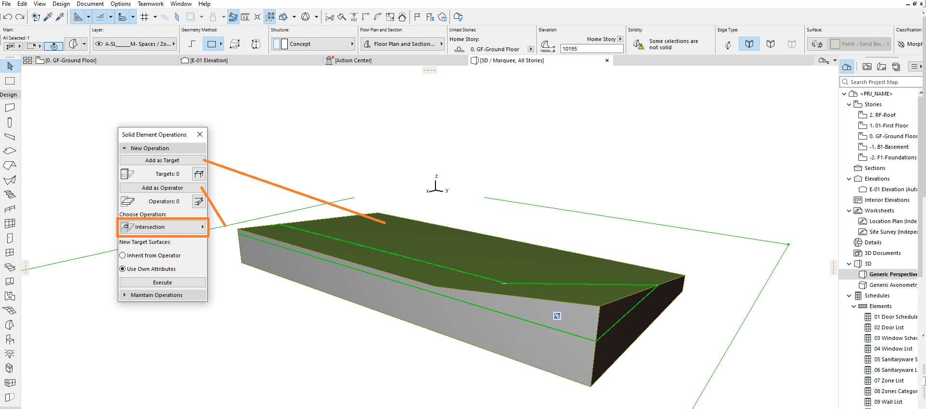Click the Measure ruler icon in toolbar

point(245,17)
